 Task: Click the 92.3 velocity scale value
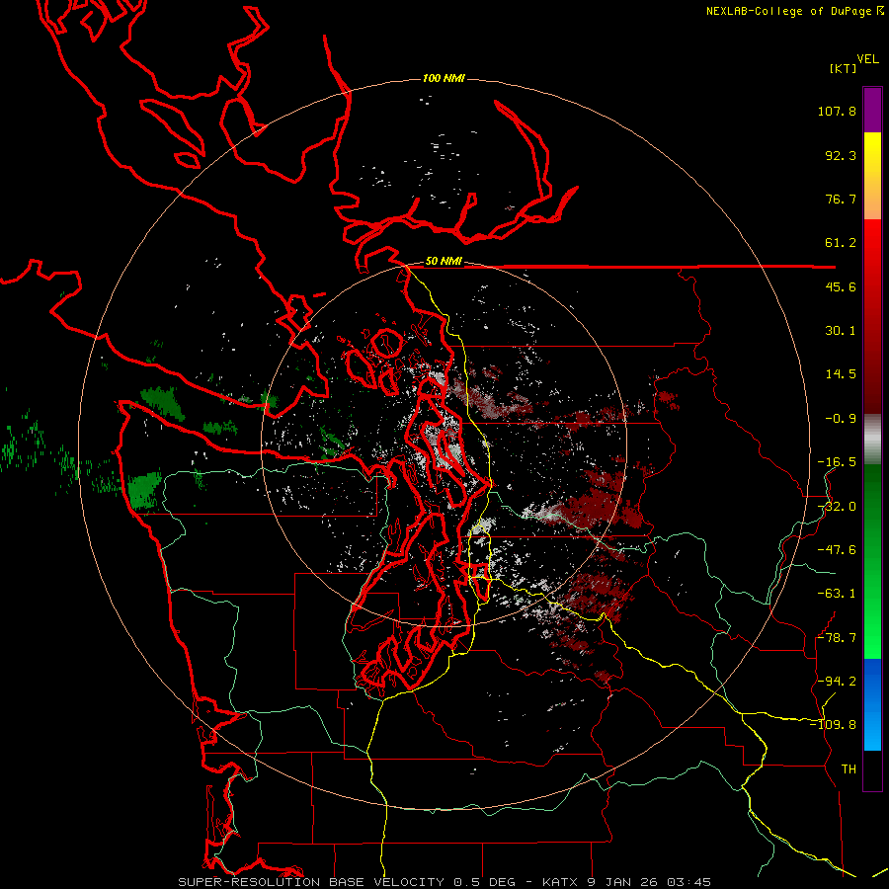(x=841, y=155)
